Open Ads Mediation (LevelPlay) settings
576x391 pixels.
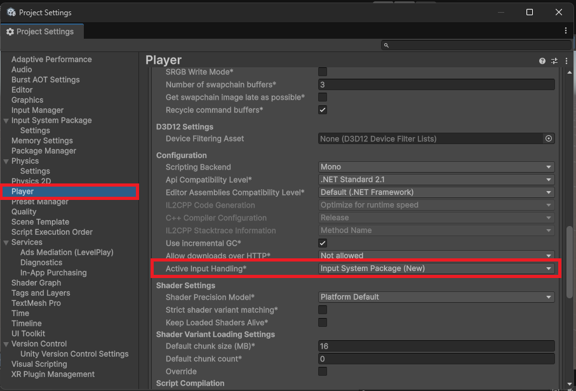click(67, 253)
